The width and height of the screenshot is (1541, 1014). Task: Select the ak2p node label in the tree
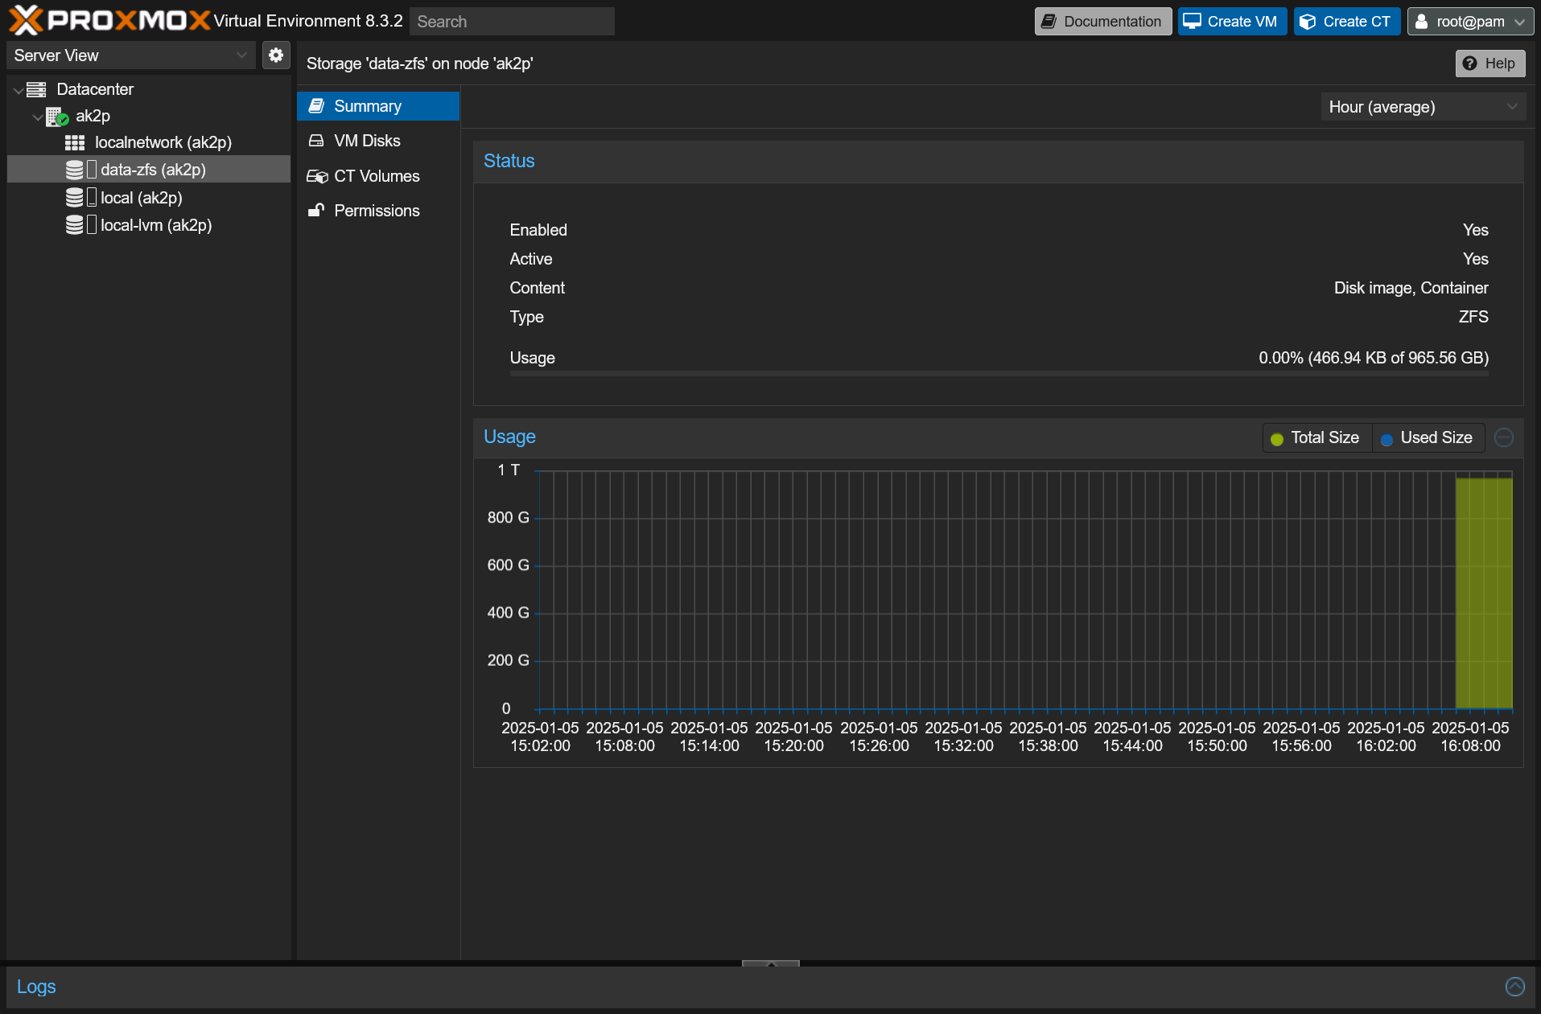tap(93, 117)
